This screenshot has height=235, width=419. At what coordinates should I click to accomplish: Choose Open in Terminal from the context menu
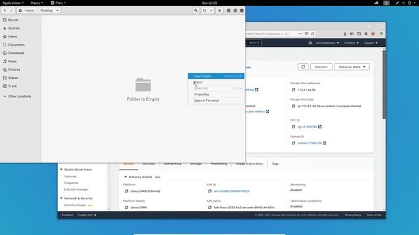216,101
